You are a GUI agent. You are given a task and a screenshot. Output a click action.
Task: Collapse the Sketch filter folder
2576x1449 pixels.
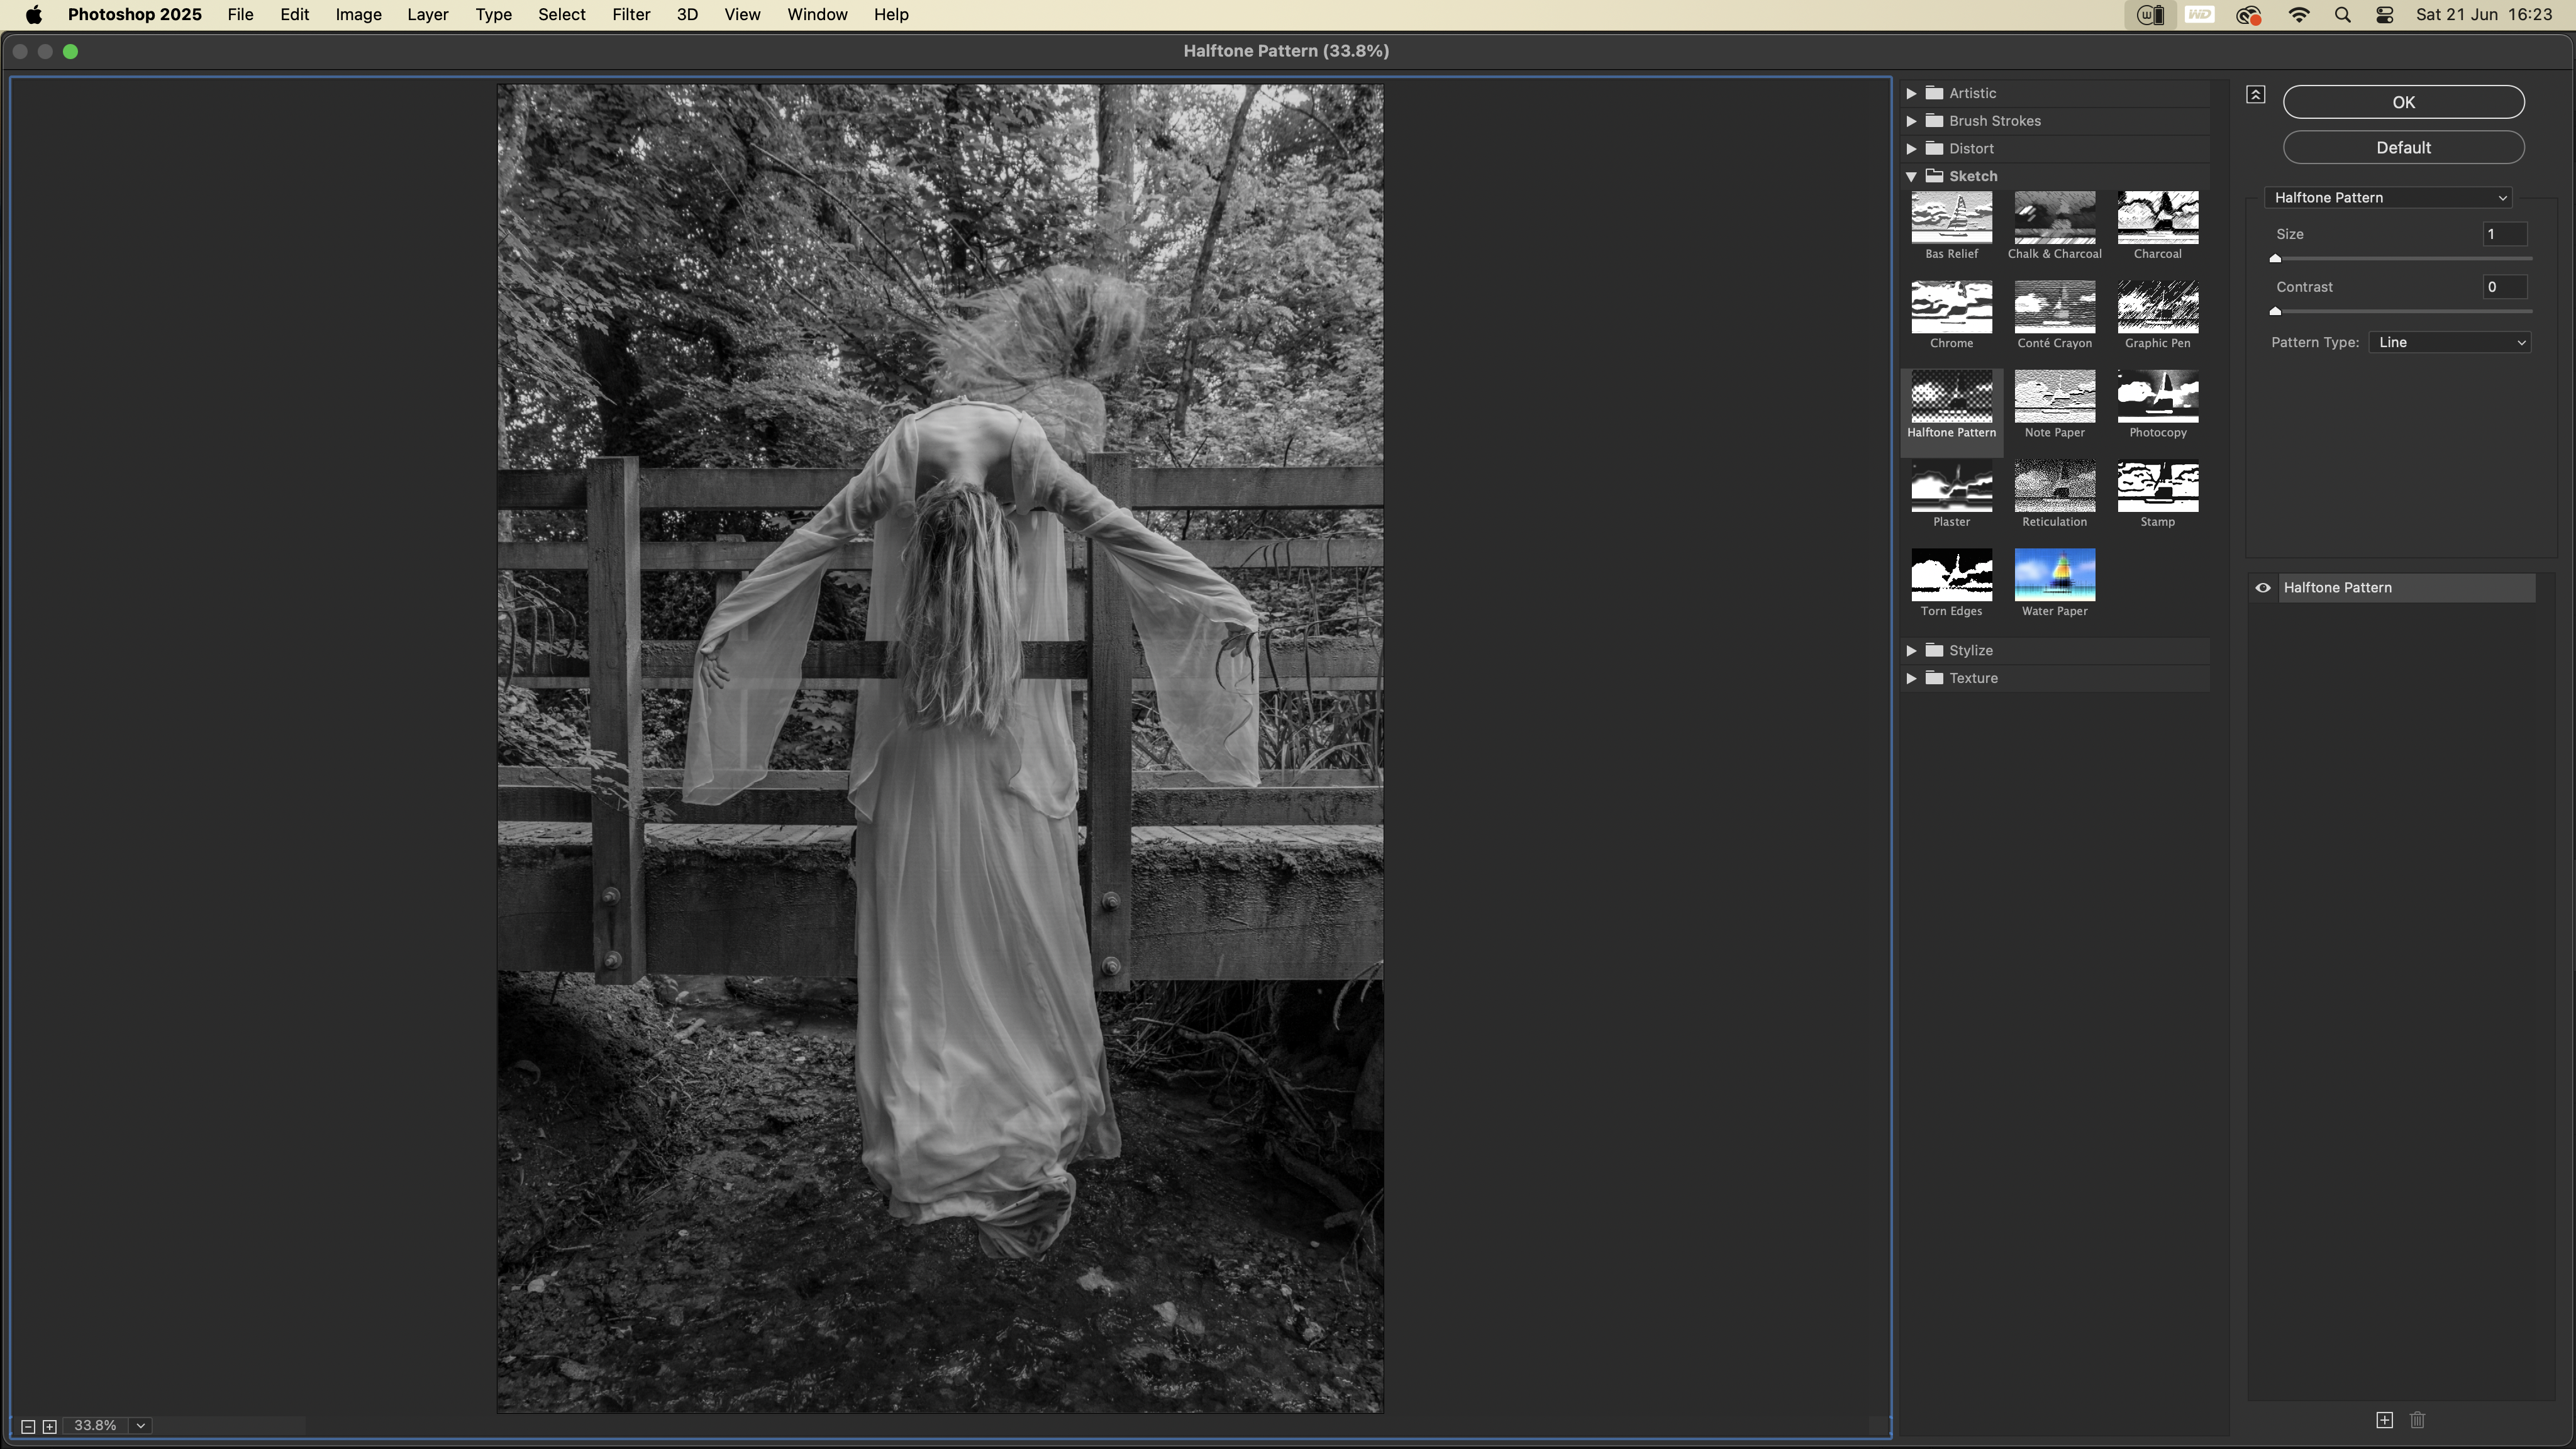coord(1911,176)
